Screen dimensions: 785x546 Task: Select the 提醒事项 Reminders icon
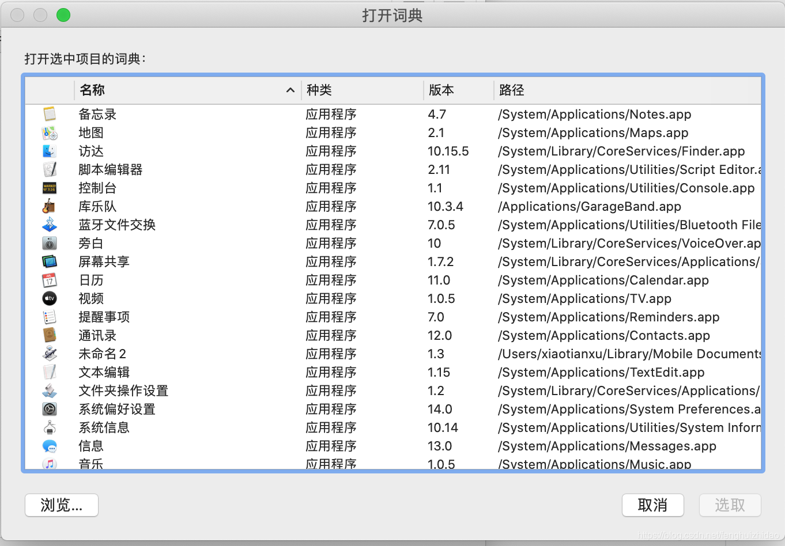(50, 317)
